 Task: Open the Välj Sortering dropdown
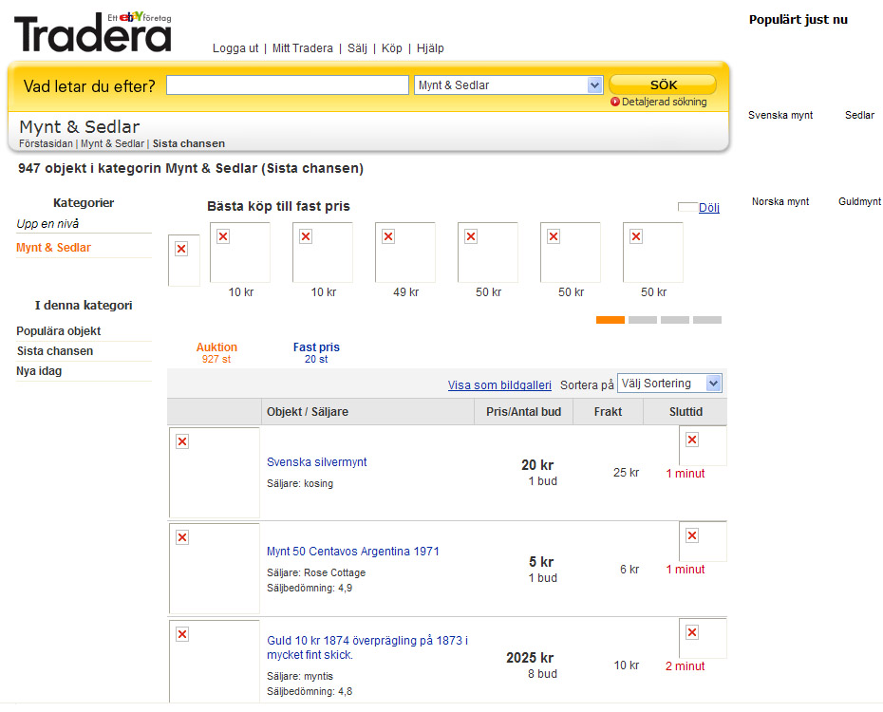point(669,384)
